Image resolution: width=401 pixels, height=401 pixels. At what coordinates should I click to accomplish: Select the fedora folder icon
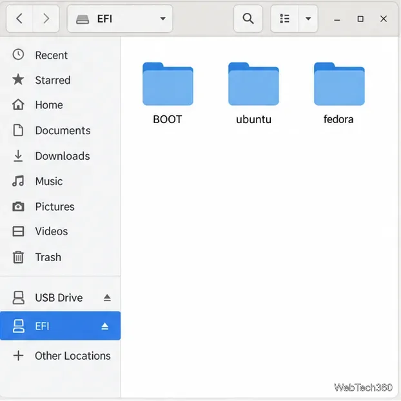pos(339,84)
